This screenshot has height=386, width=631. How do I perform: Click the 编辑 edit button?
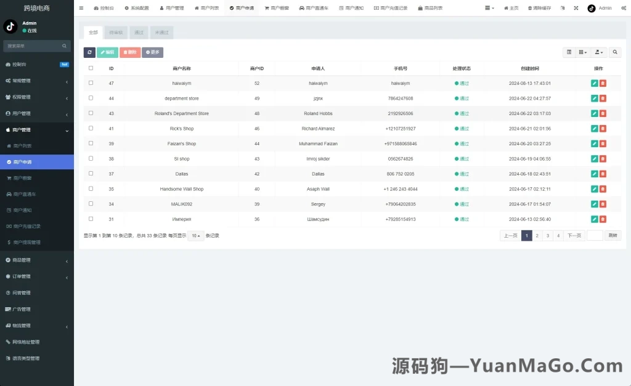pos(108,52)
